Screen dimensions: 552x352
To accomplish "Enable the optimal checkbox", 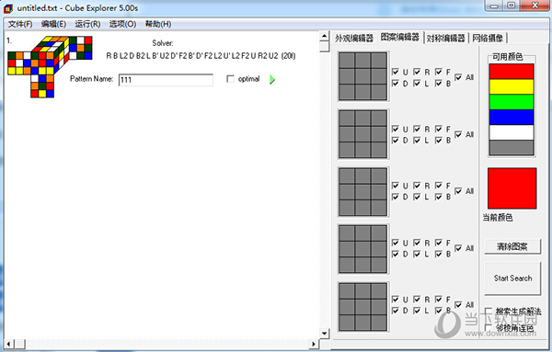I will click(x=230, y=79).
